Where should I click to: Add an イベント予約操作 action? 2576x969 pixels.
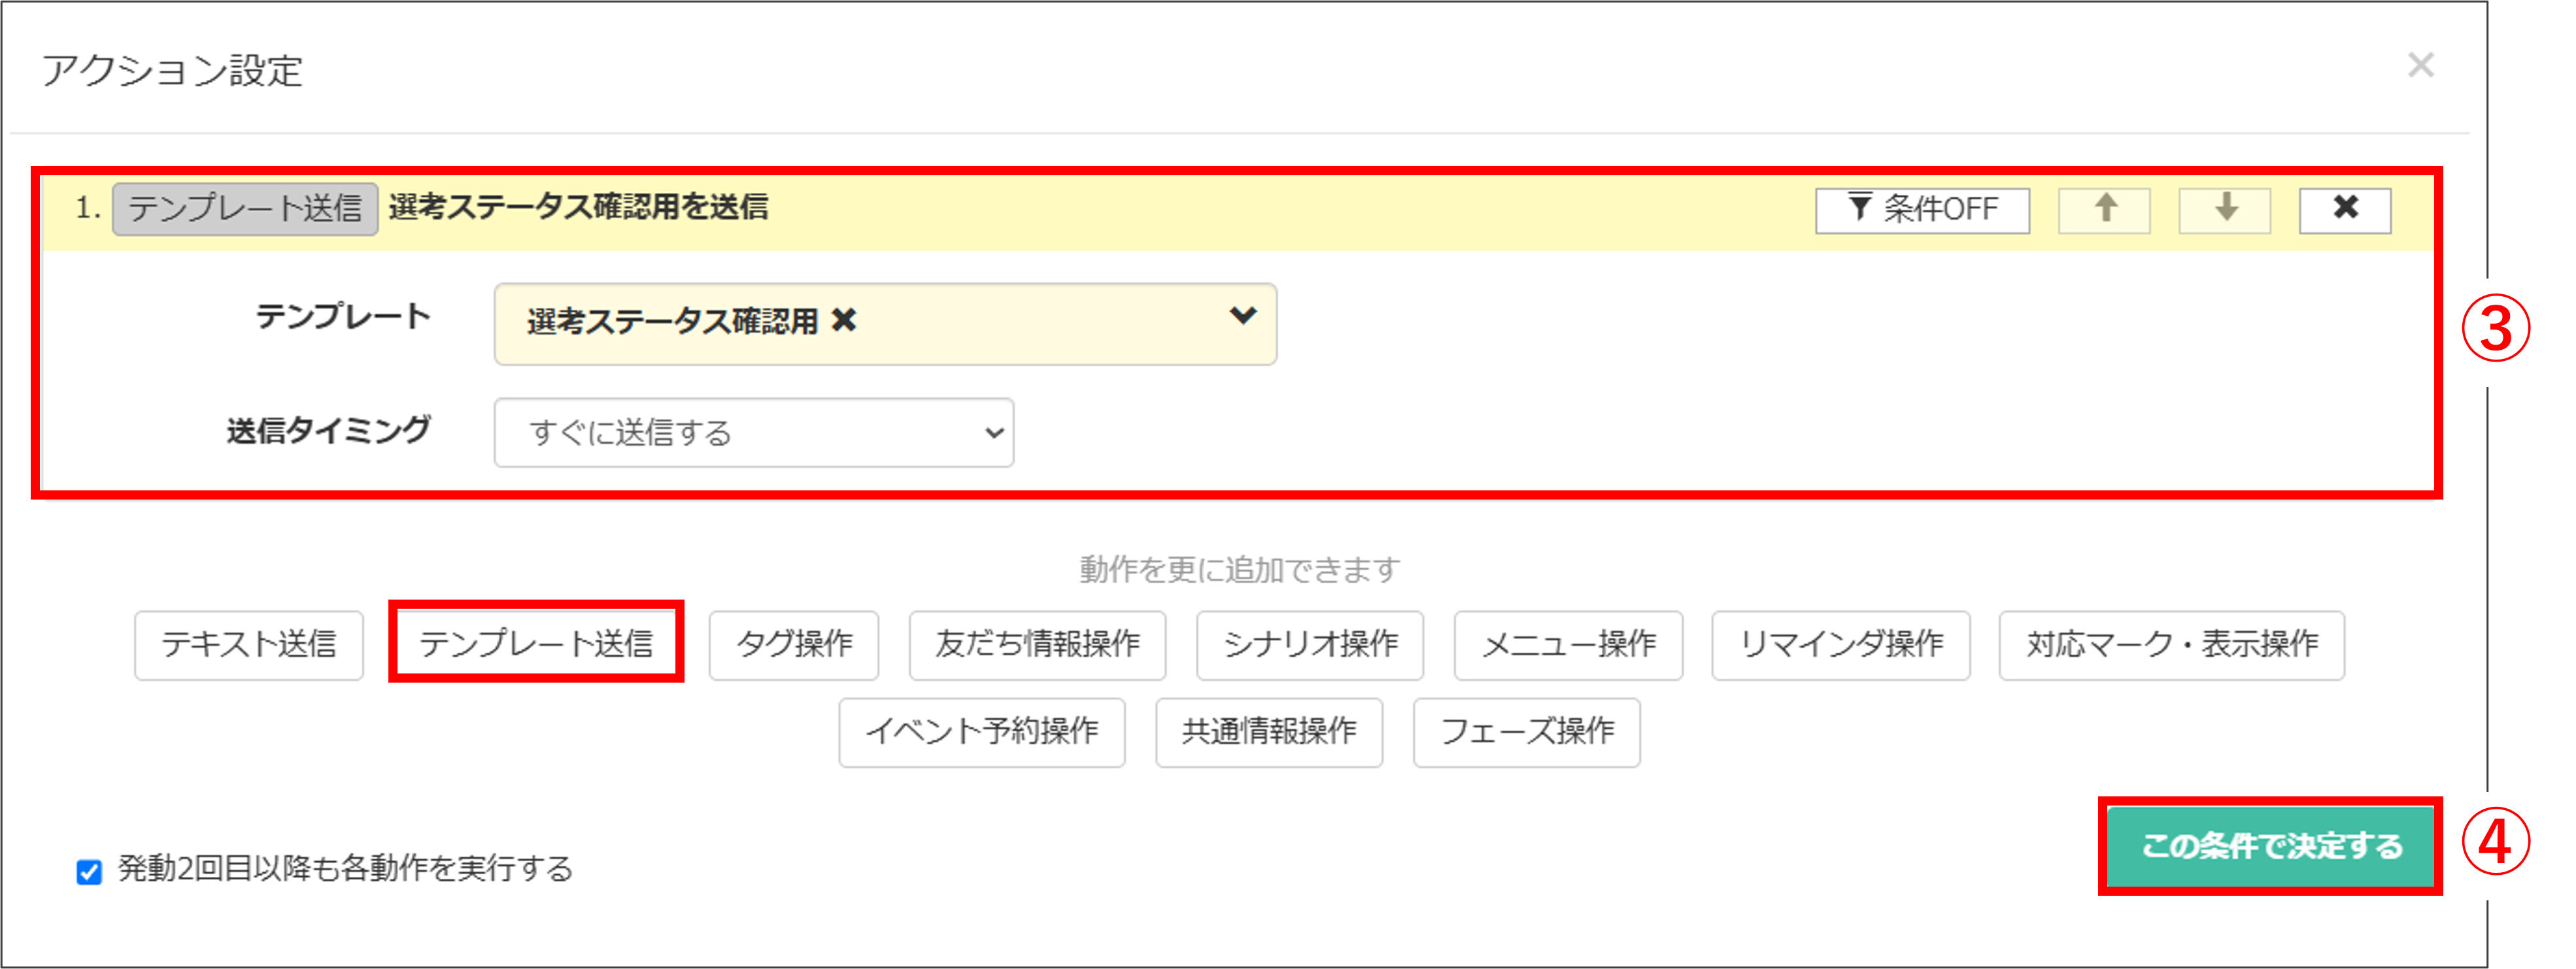[982, 732]
